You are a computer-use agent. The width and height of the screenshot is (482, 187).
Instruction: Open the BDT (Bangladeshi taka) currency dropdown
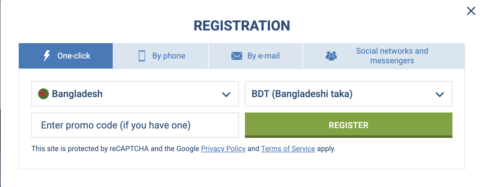(348, 94)
